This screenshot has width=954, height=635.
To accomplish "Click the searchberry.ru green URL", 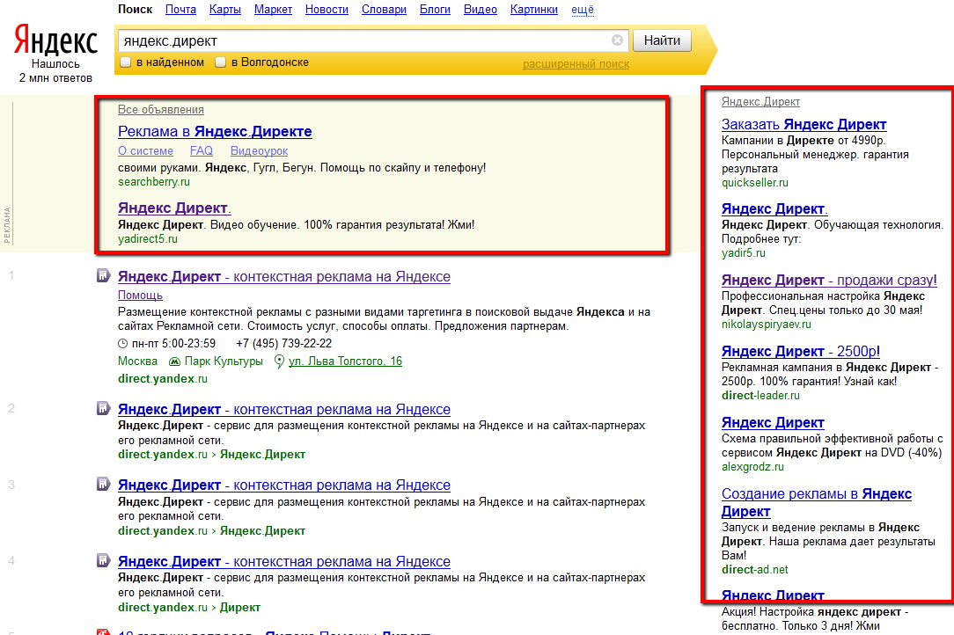I will click(154, 182).
